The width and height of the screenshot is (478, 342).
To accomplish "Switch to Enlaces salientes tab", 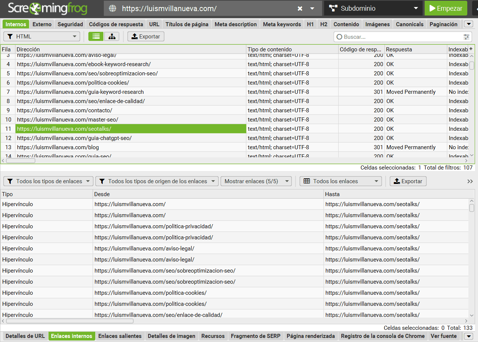I will point(120,336).
